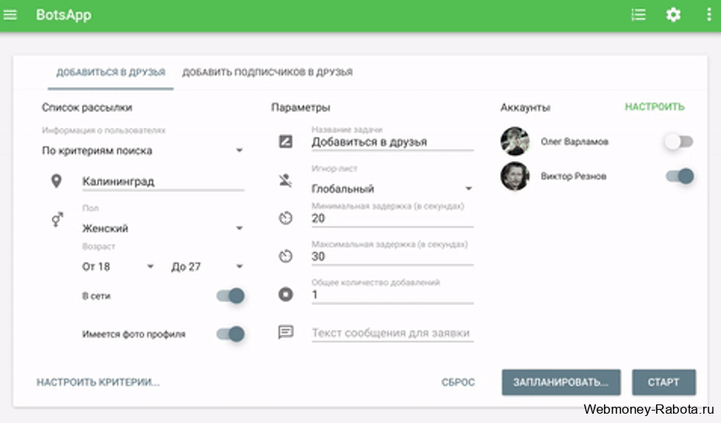Click Виктор Резнов's avatar
The image size is (721, 423).
point(515,176)
